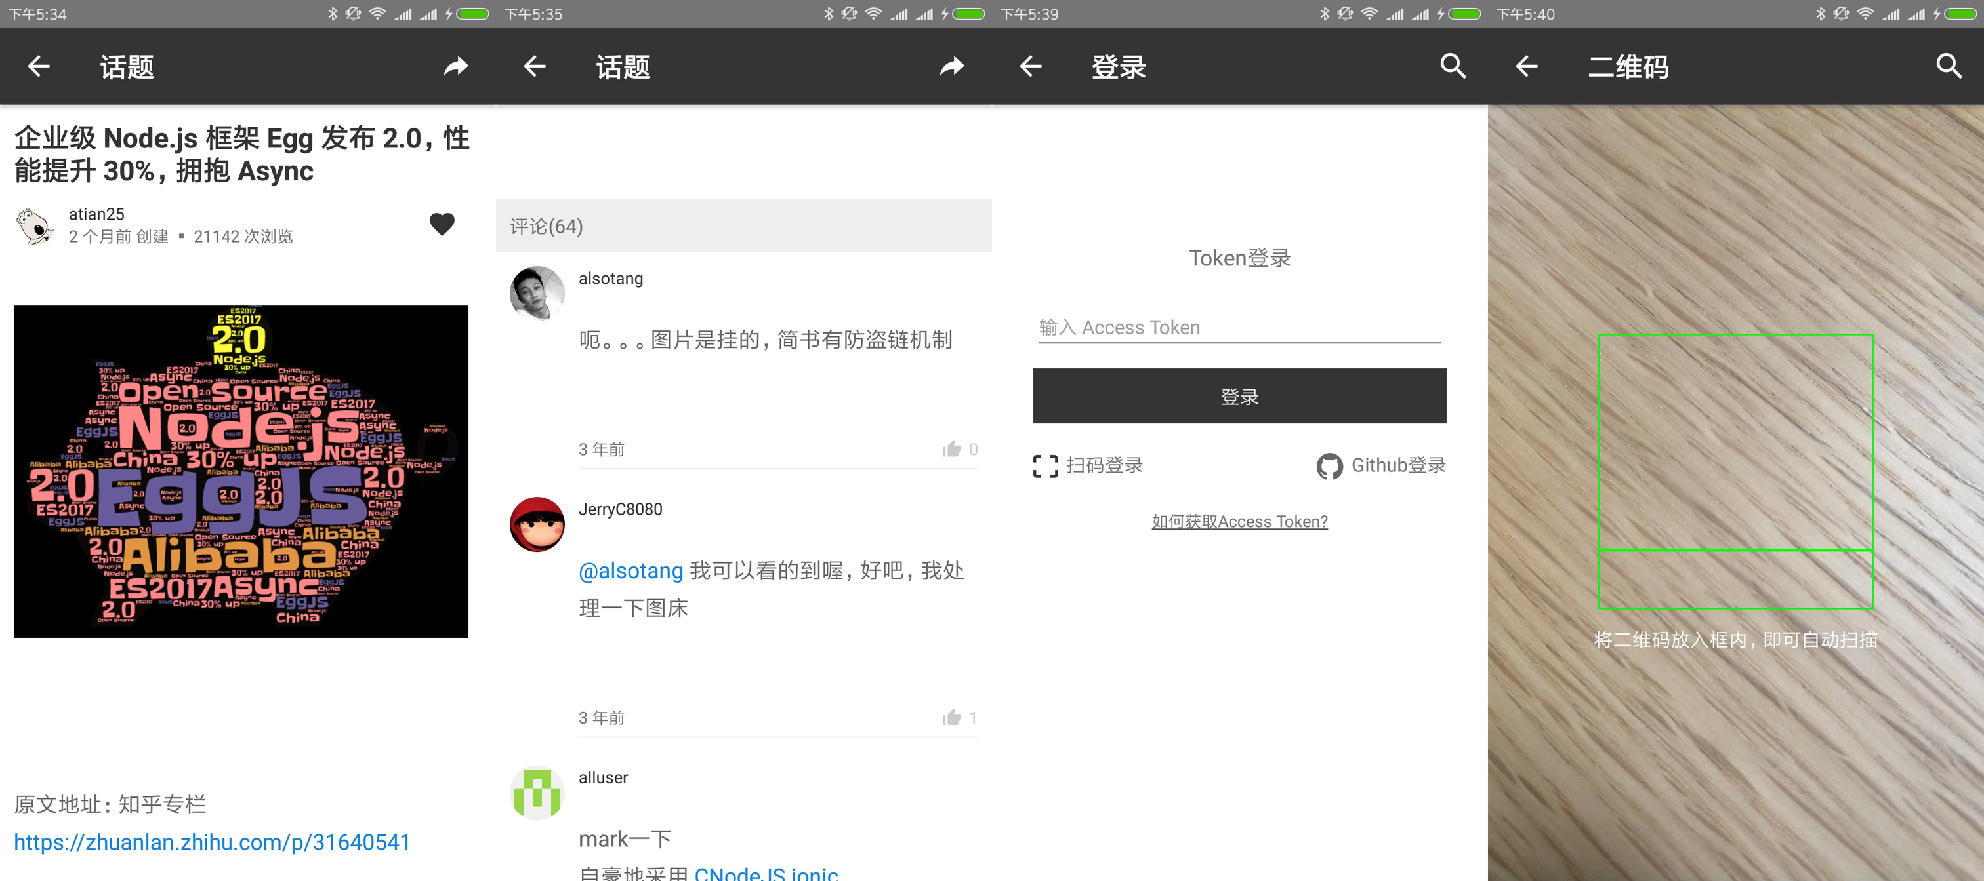Open search on the 登录 screen
The height and width of the screenshot is (881, 1984).
point(1453,67)
